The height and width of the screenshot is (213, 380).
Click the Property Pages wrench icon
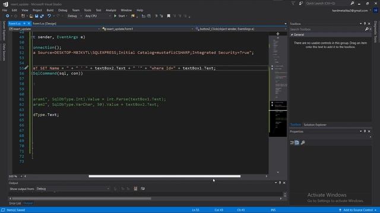tap(303, 143)
